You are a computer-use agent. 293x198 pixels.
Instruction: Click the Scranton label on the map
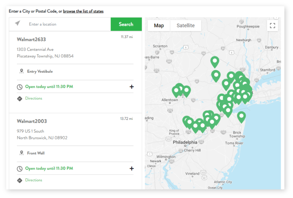[x=160, y=46]
